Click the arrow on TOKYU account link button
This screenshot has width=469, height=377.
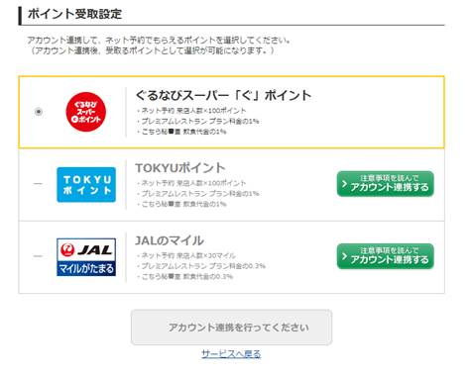(344, 184)
